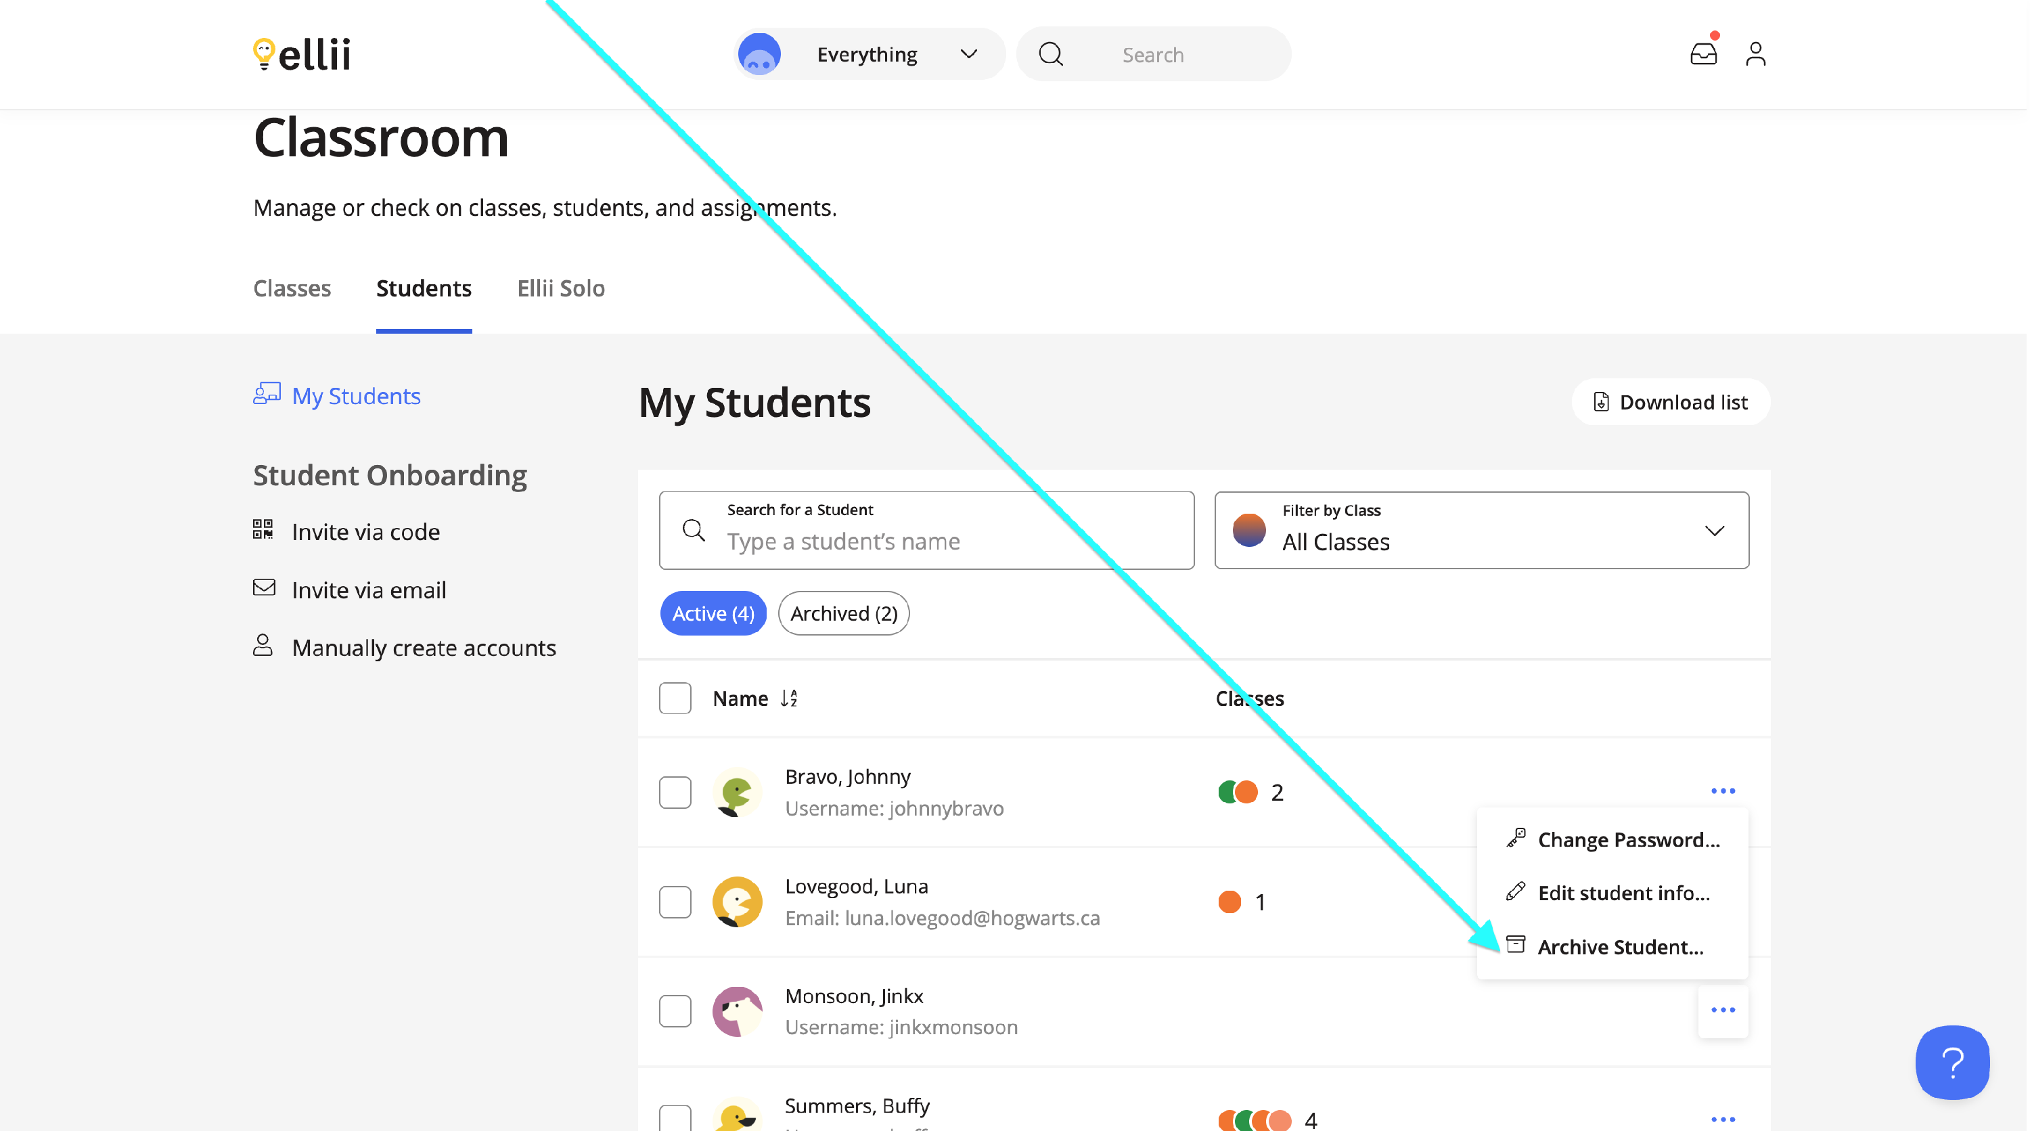Switch to the Classes tab

click(x=292, y=288)
